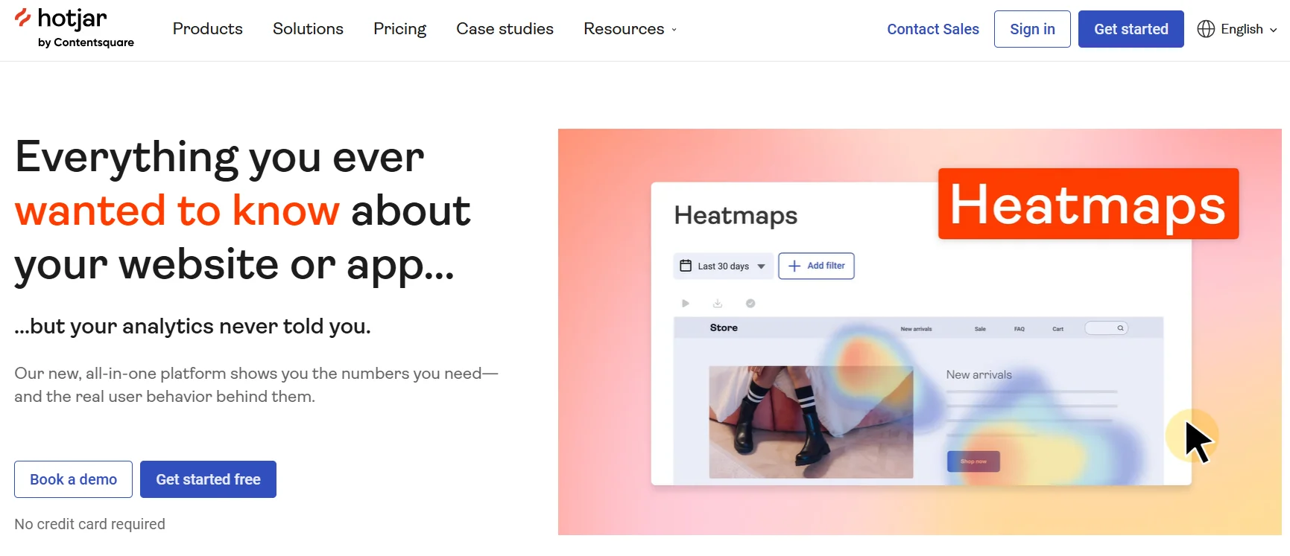Click the orange Heatmaps label banner
Screen dimensions: 1290x556
pos(1088,204)
